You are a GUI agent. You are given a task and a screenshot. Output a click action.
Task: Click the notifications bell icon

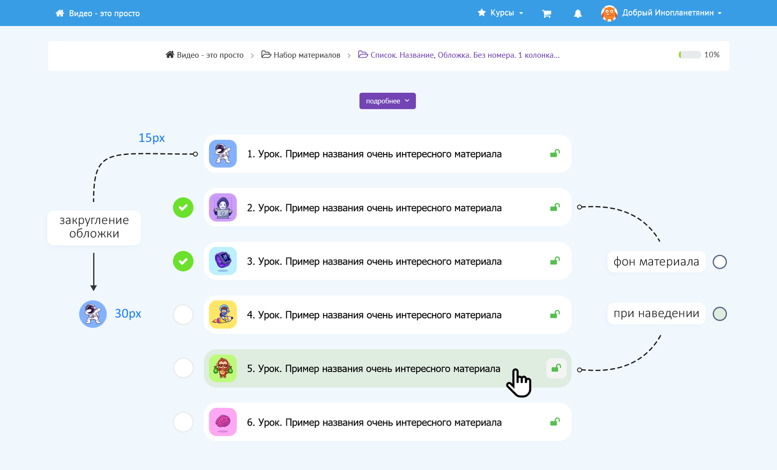578,13
